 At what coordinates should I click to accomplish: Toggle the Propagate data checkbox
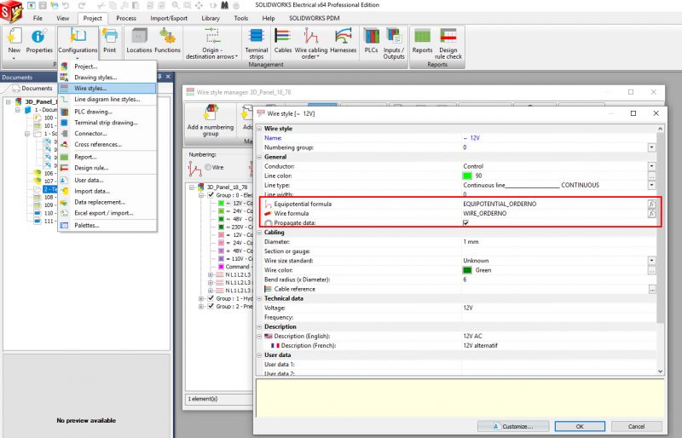click(x=465, y=222)
